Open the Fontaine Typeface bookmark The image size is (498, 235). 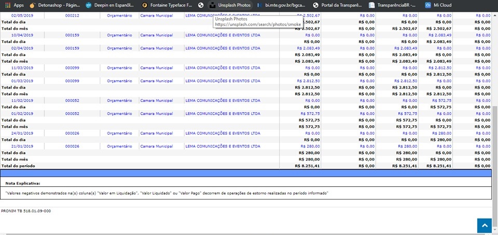[x=167, y=5]
